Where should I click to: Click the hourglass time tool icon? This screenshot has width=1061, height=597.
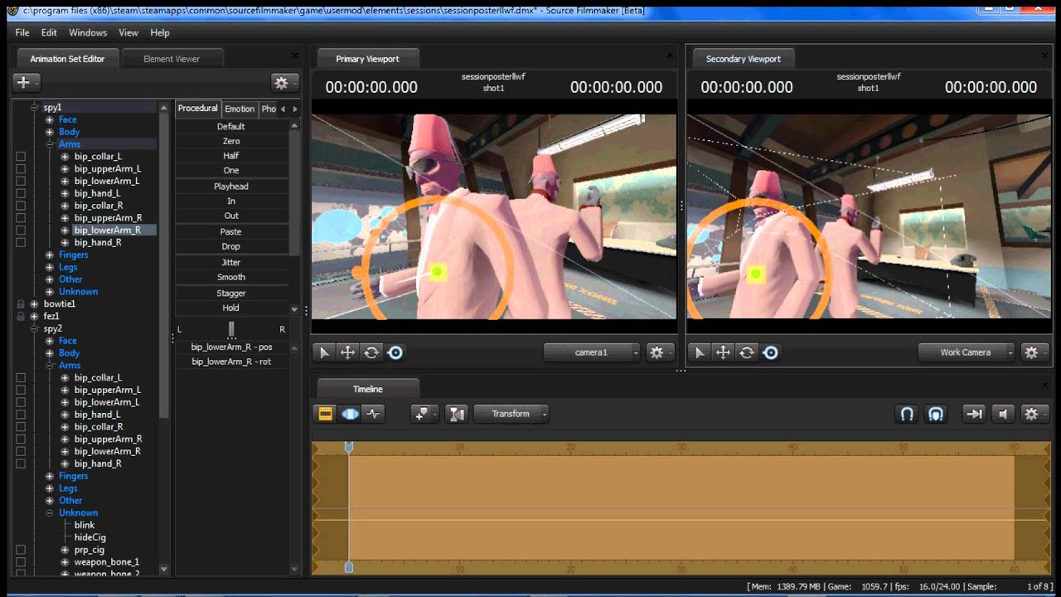click(x=457, y=414)
